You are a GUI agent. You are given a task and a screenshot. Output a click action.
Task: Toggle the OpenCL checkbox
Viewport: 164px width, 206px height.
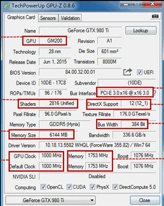[x=43, y=187]
